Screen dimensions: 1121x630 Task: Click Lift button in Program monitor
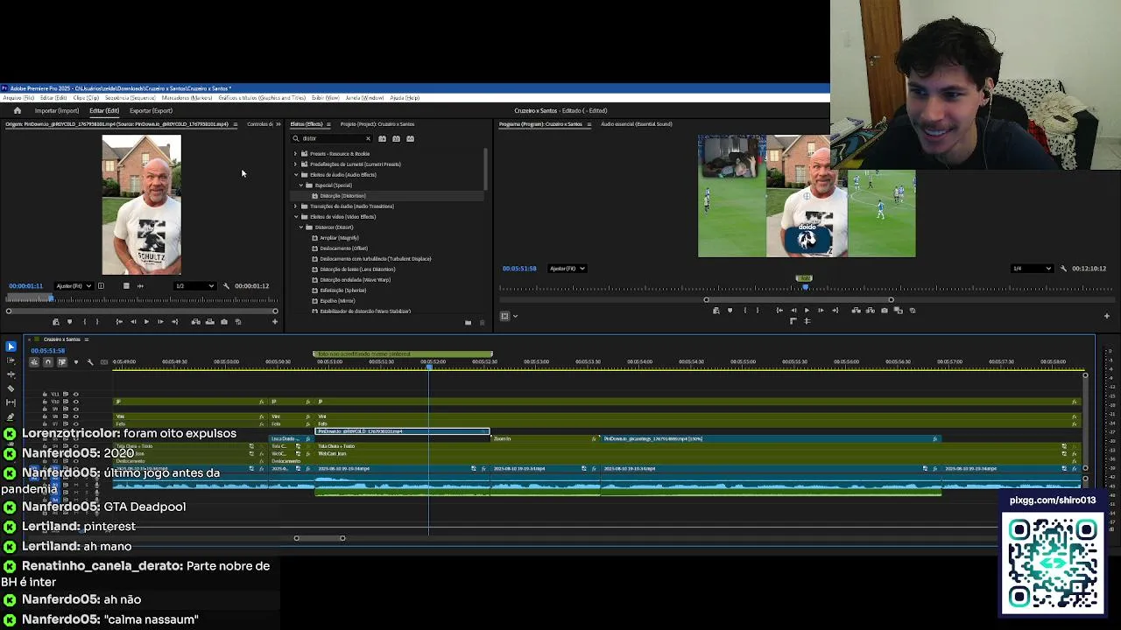(857, 310)
